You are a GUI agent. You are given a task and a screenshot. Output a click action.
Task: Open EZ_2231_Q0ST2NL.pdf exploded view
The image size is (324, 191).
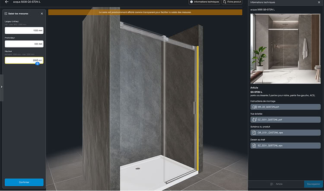tap(286, 119)
